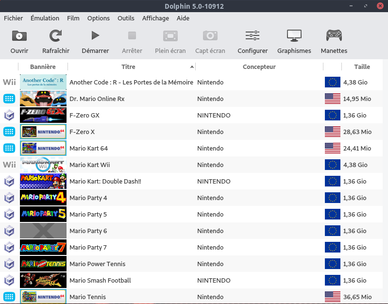The height and width of the screenshot is (304, 388).
Task: Click the Ouvrir disc folder icon
Action: [19, 36]
